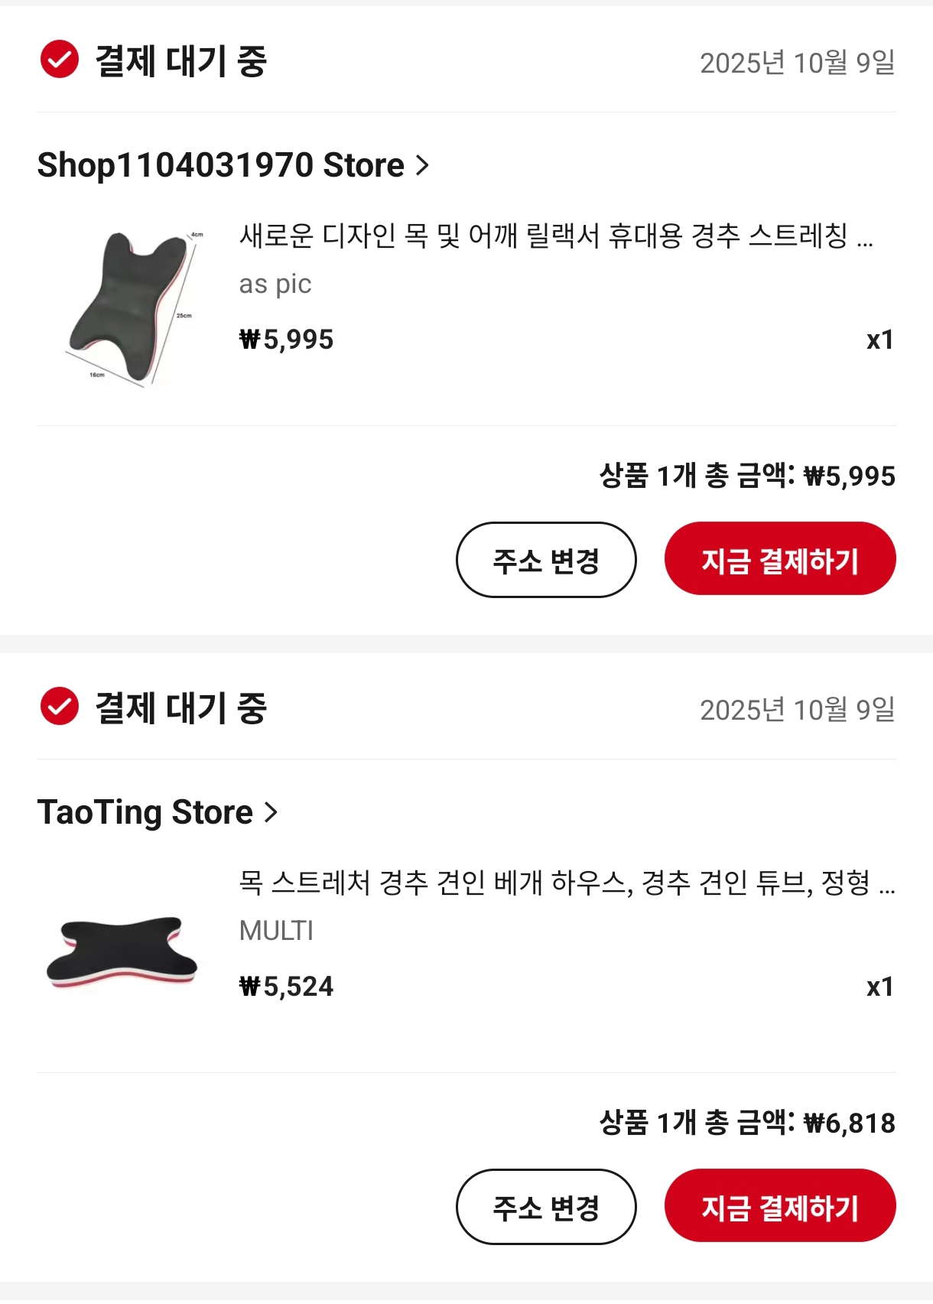Click product title starting with 새로운 디자인 목
The height and width of the screenshot is (1304, 933).
coord(555,236)
